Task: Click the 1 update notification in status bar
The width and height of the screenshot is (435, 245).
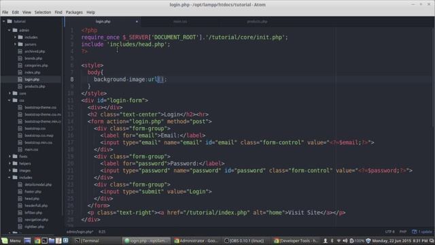Action: pyautogui.click(x=422, y=231)
